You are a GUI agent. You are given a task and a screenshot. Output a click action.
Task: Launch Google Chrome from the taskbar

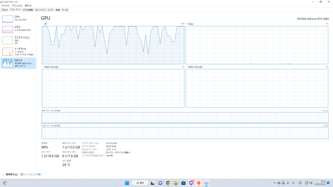(x=168, y=183)
